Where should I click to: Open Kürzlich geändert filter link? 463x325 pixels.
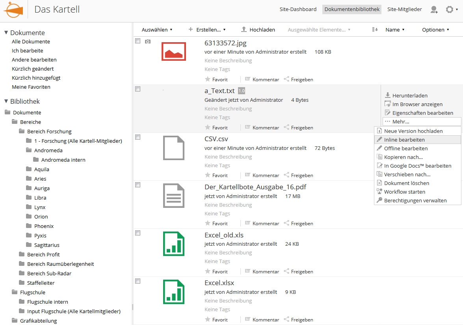pyautogui.click(x=33, y=69)
